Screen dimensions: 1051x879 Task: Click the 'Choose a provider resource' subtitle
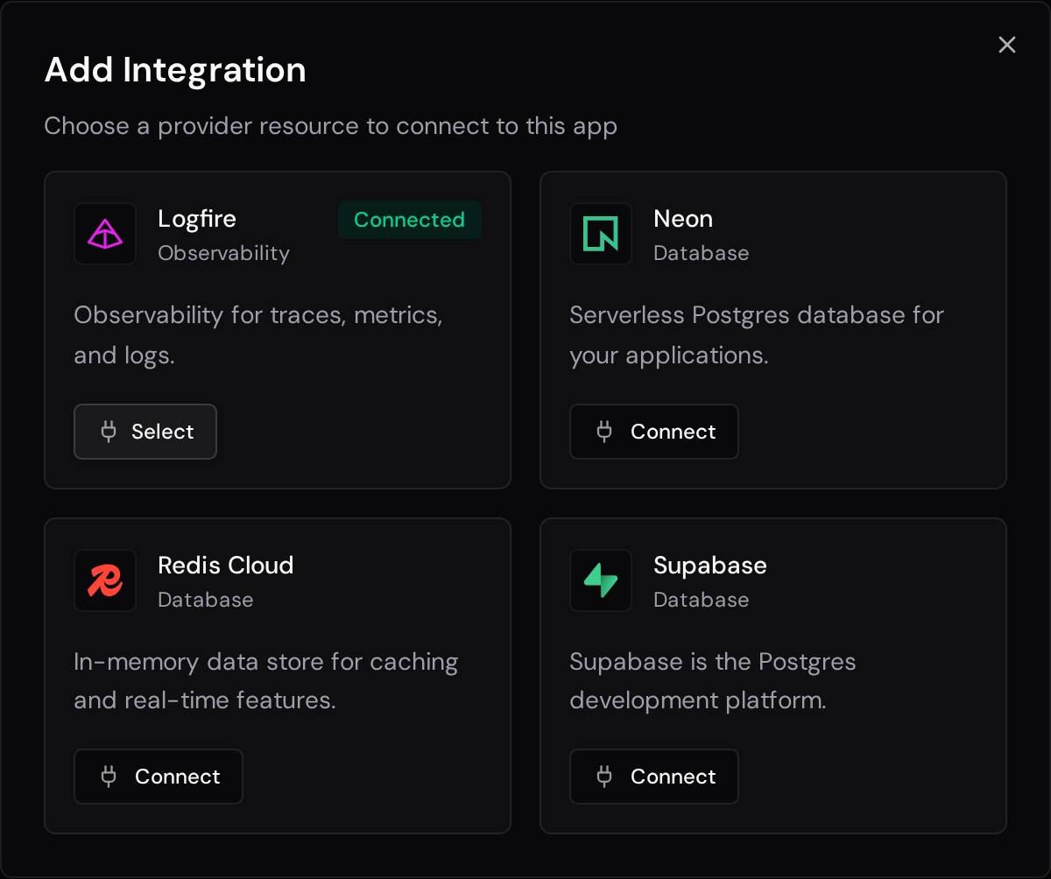(331, 126)
